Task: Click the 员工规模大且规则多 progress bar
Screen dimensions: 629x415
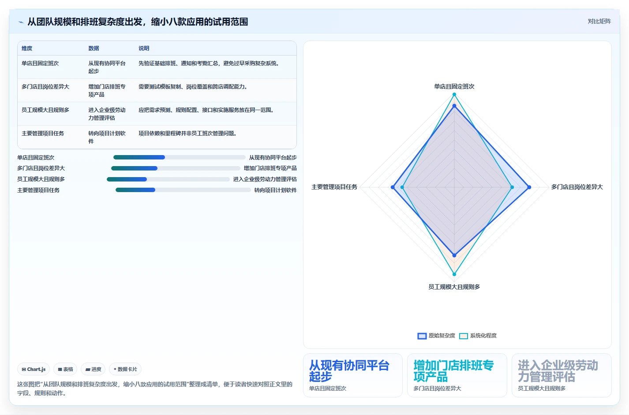Action: (168, 179)
